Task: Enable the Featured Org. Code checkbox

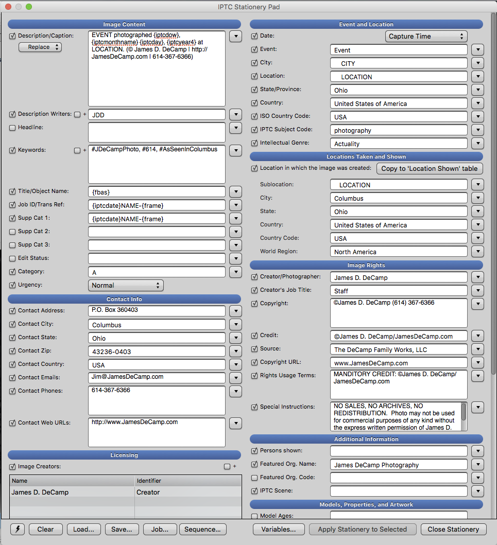Action: click(x=254, y=478)
